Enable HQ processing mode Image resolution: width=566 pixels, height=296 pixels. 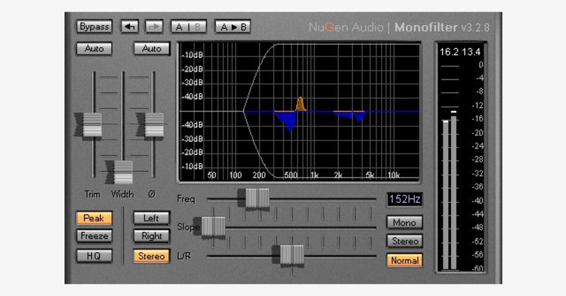click(94, 255)
